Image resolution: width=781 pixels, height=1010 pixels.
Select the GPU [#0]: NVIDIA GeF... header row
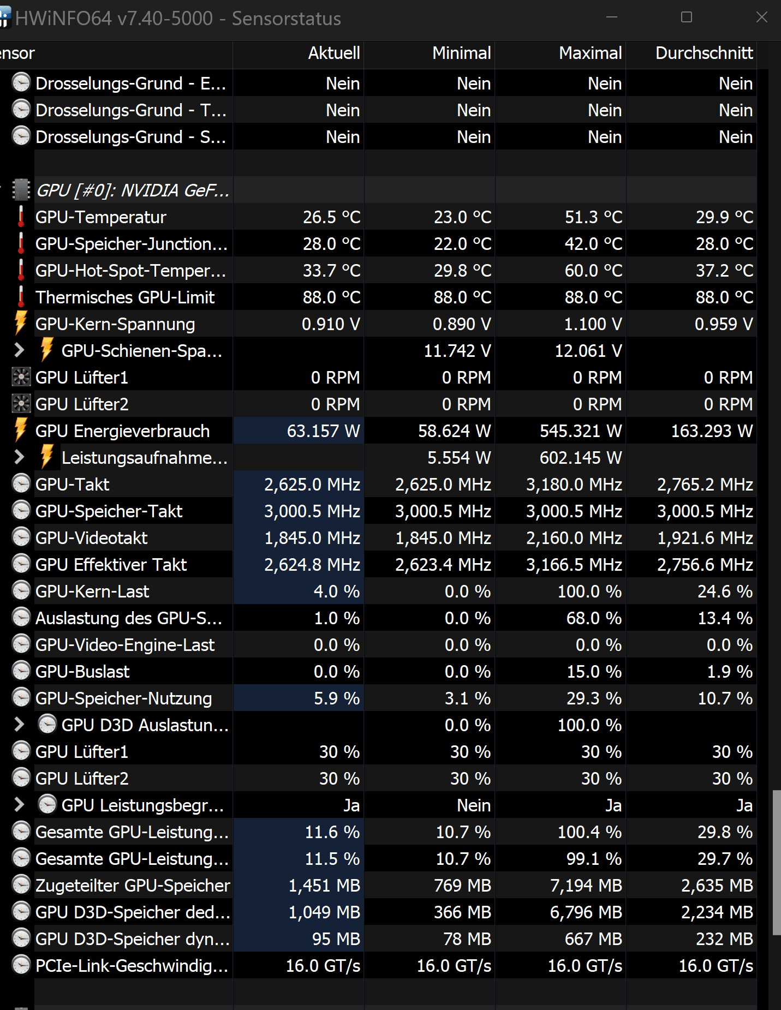coord(378,190)
